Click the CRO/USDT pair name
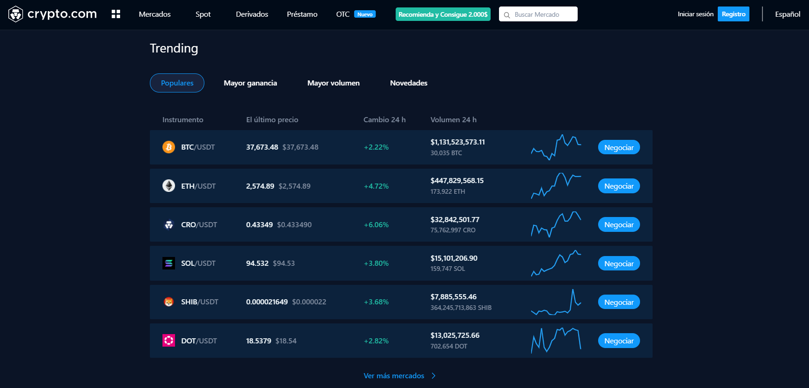Image resolution: width=809 pixels, height=388 pixels. click(199, 224)
